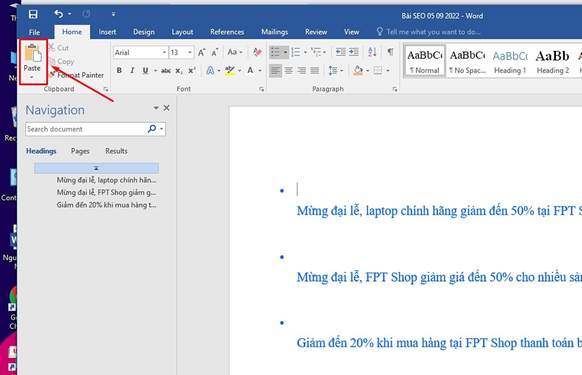Increase font size with Grow Font
The width and height of the screenshot is (582, 375).
point(201,52)
